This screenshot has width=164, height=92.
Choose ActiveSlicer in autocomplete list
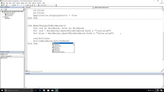click(63, 45)
